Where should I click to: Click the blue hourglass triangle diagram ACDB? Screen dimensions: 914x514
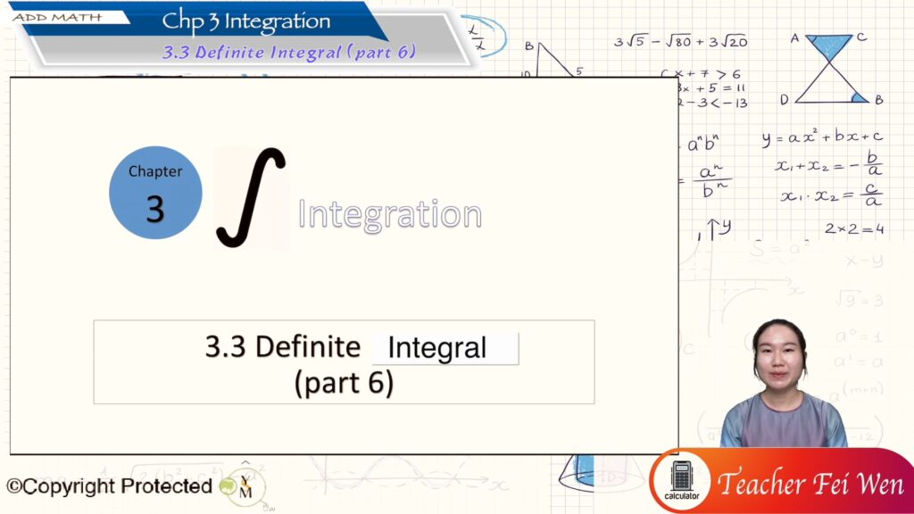click(x=832, y=69)
